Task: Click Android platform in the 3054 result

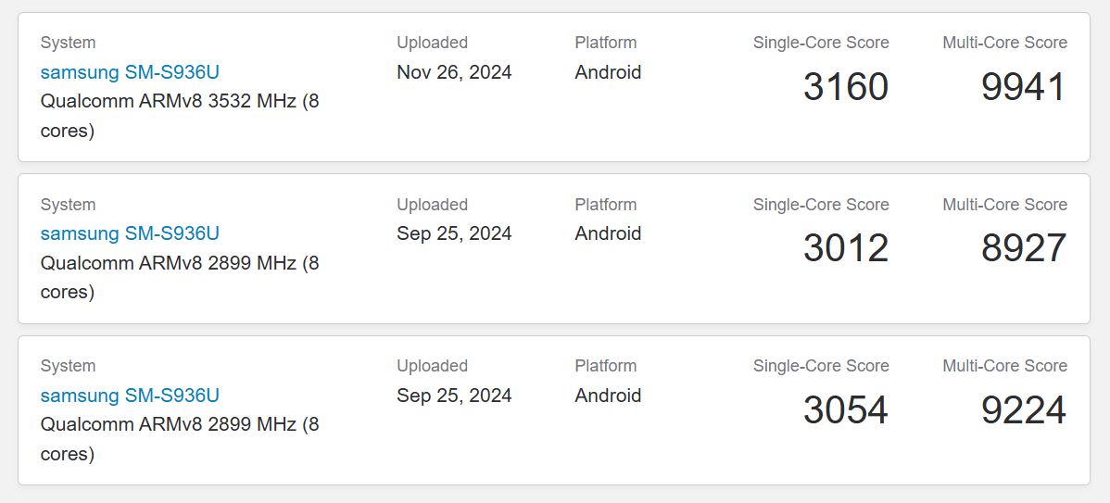Action: [x=608, y=396]
